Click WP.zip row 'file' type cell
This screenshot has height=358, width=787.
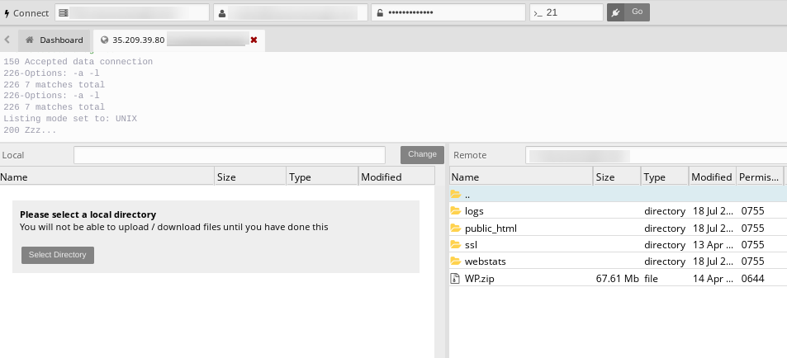651,278
